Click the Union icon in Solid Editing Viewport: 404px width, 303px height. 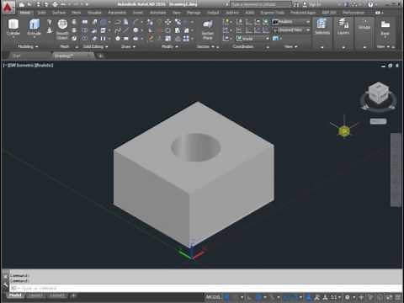click(85, 22)
